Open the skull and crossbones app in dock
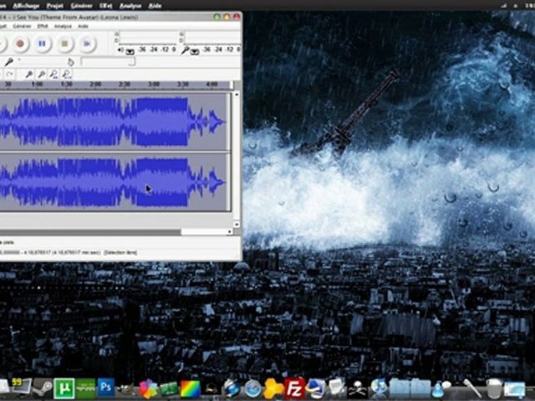Image resolution: width=535 pixels, height=401 pixels. pyautogui.click(x=357, y=389)
